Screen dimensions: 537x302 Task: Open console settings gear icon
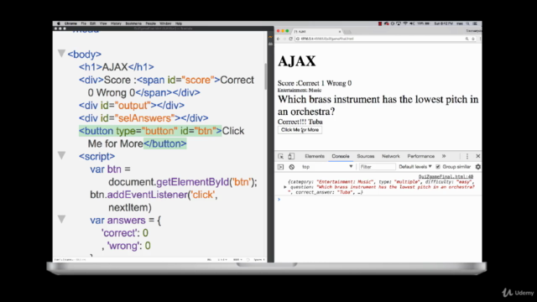click(x=477, y=167)
